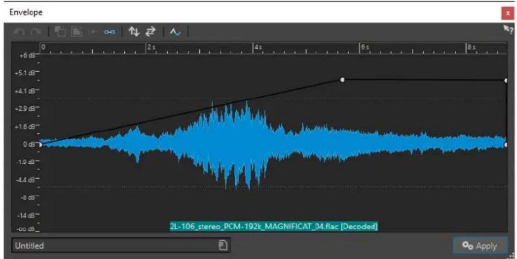
Task: Click the +6 dB level label
Action: point(27,56)
